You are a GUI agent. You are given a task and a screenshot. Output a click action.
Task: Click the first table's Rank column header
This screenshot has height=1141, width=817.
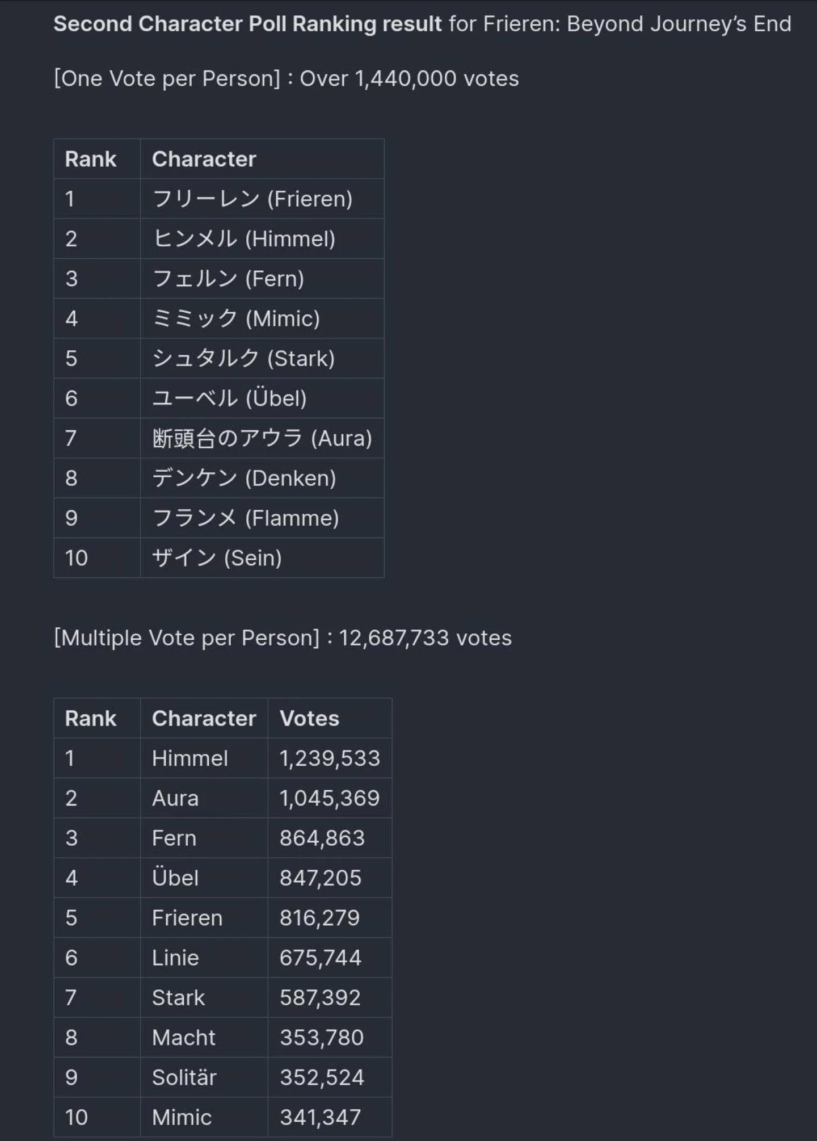(97, 159)
